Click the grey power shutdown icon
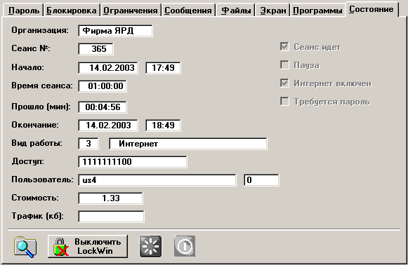This screenshot has width=408, height=265. tap(185, 246)
